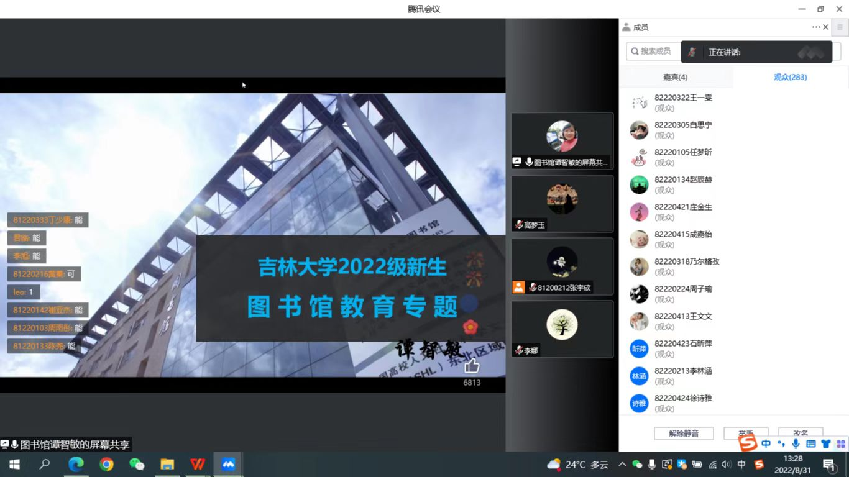Open the members panel three-dots menu
Screen dimensions: 849x477
[816, 27]
